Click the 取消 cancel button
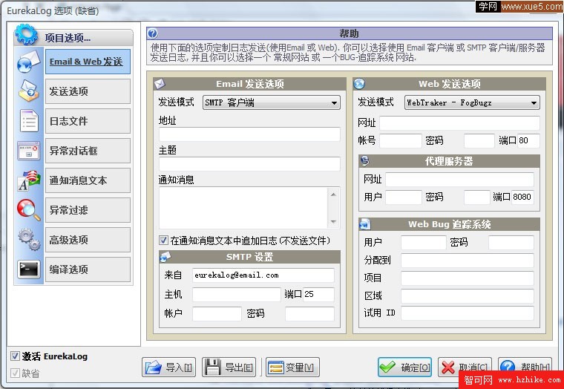The height and width of the screenshot is (389, 564). (465, 367)
